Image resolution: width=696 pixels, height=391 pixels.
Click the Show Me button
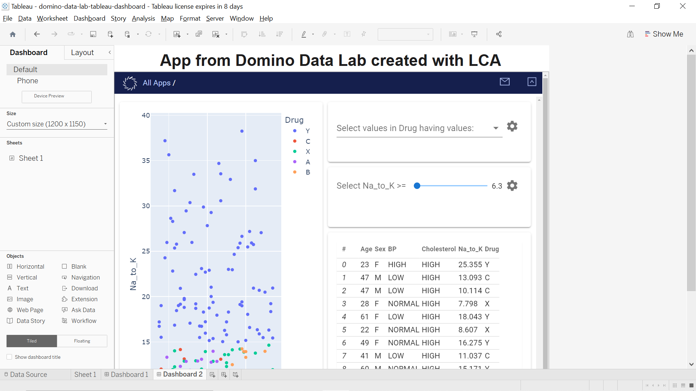(664, 34)
